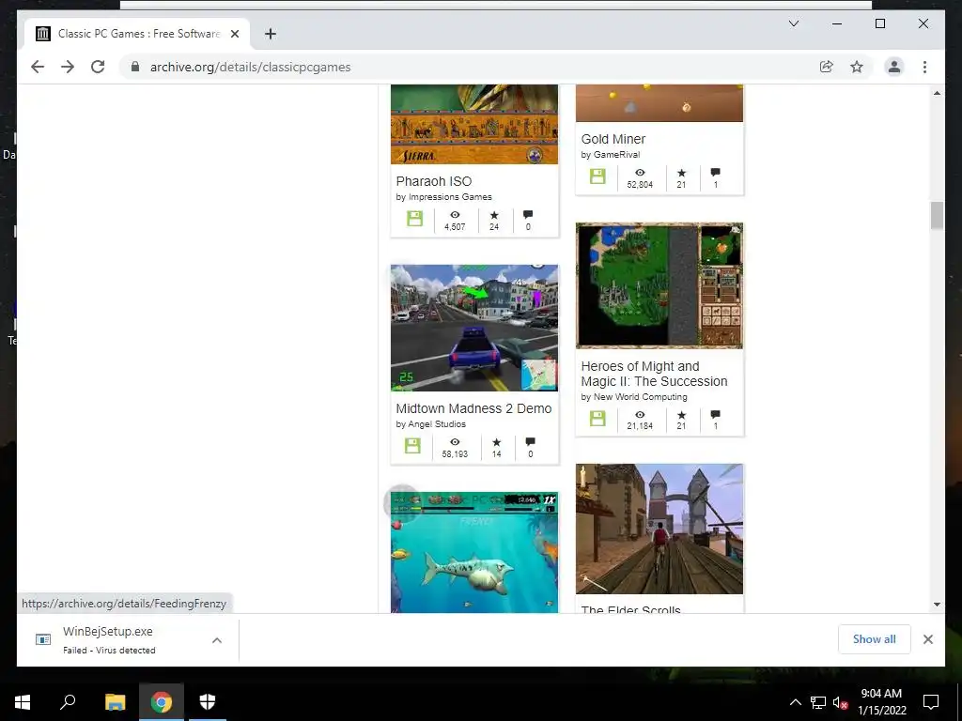
Task: Open the Pharaoh ISO cover thumbnail
Action: 474,125
